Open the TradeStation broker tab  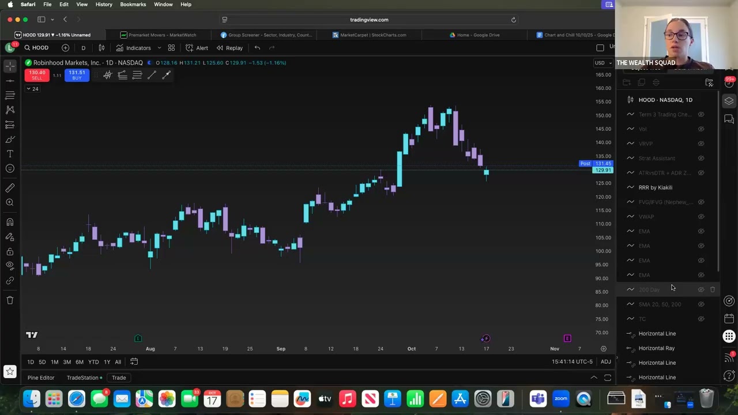pos(84,378)
